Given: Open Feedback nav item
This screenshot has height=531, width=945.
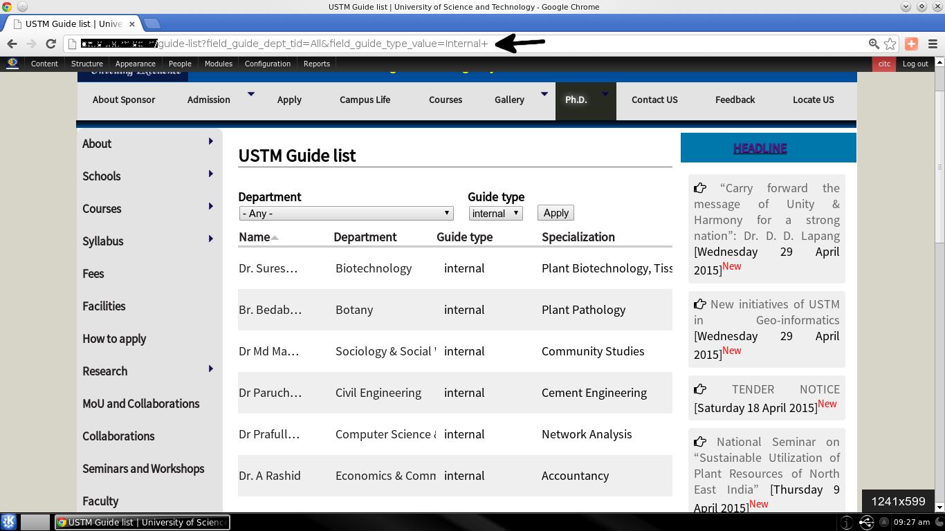Looking at the screenshot, I should 735,100.
